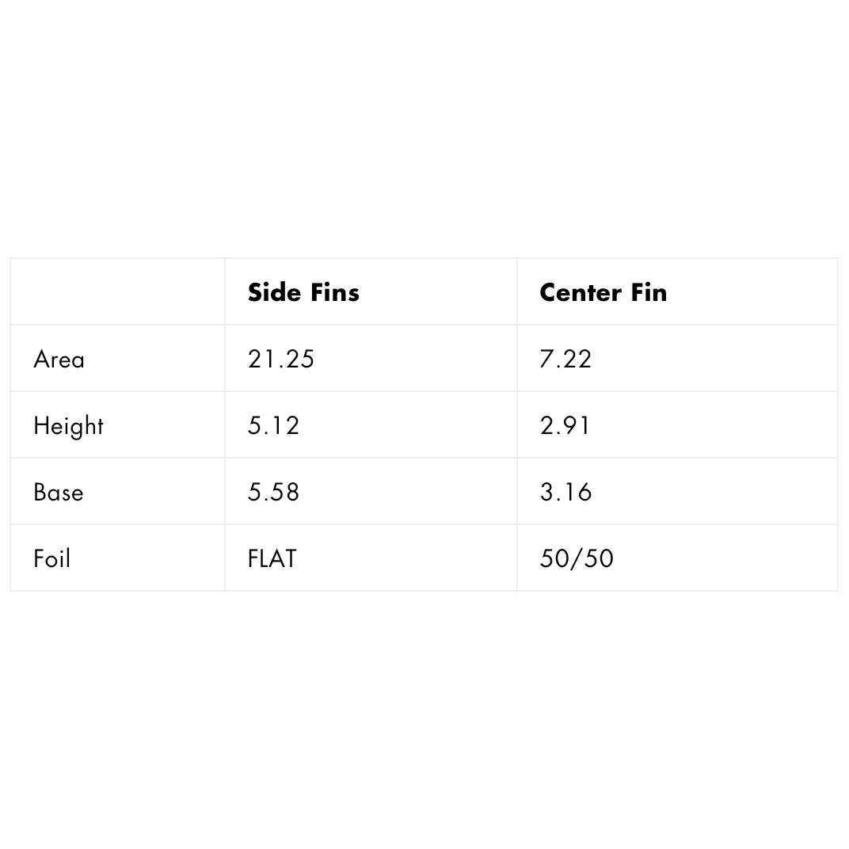The height and width of the screenshot is (849, 849).
Task: Select the Area row label
Action: (59, 360)
